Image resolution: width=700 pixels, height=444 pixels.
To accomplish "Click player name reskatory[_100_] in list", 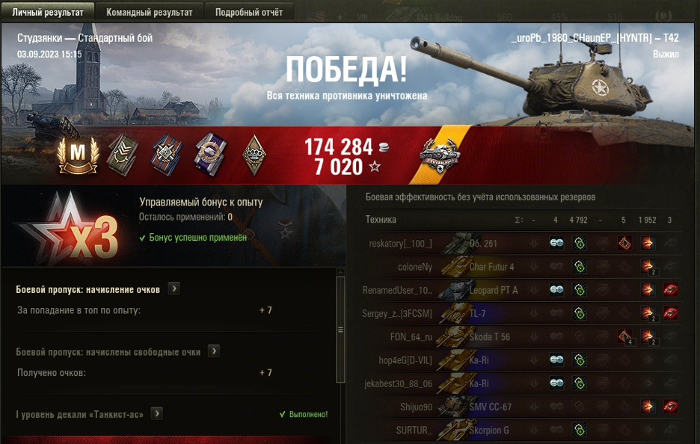I will [400, 244].
